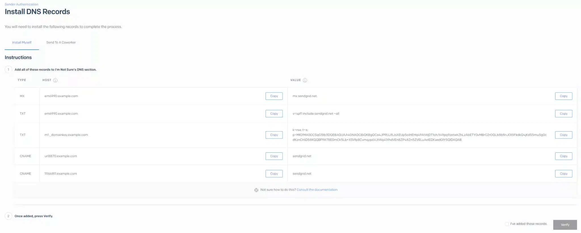Click the help icon beside 'Not sure how'

256,190
